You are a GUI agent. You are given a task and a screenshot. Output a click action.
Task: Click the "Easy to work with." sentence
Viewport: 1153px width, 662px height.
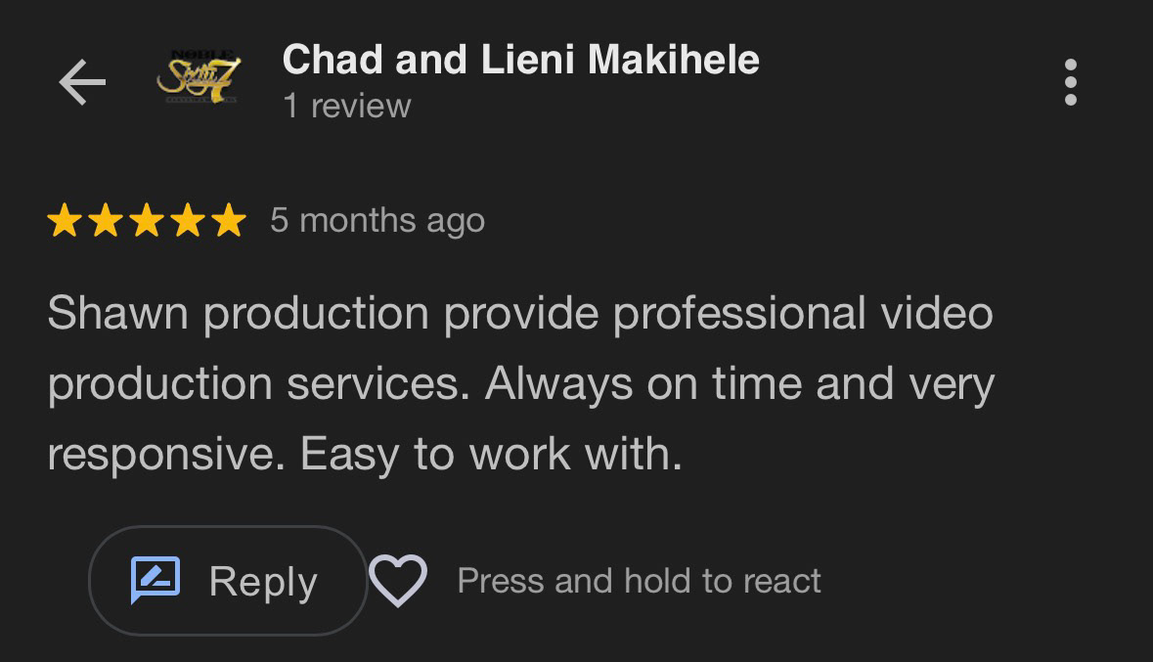491,454
